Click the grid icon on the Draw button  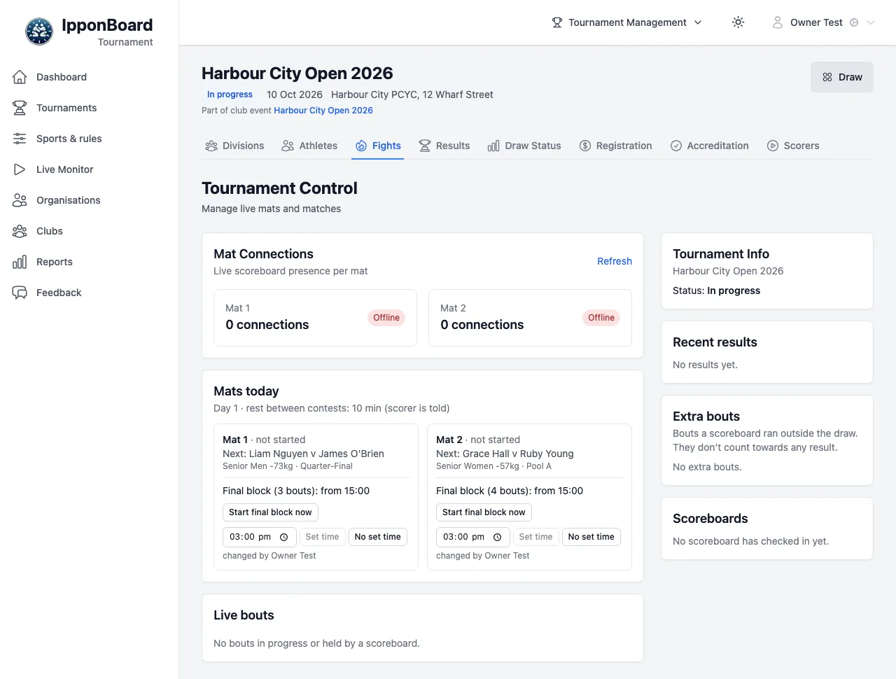[827, 77]
